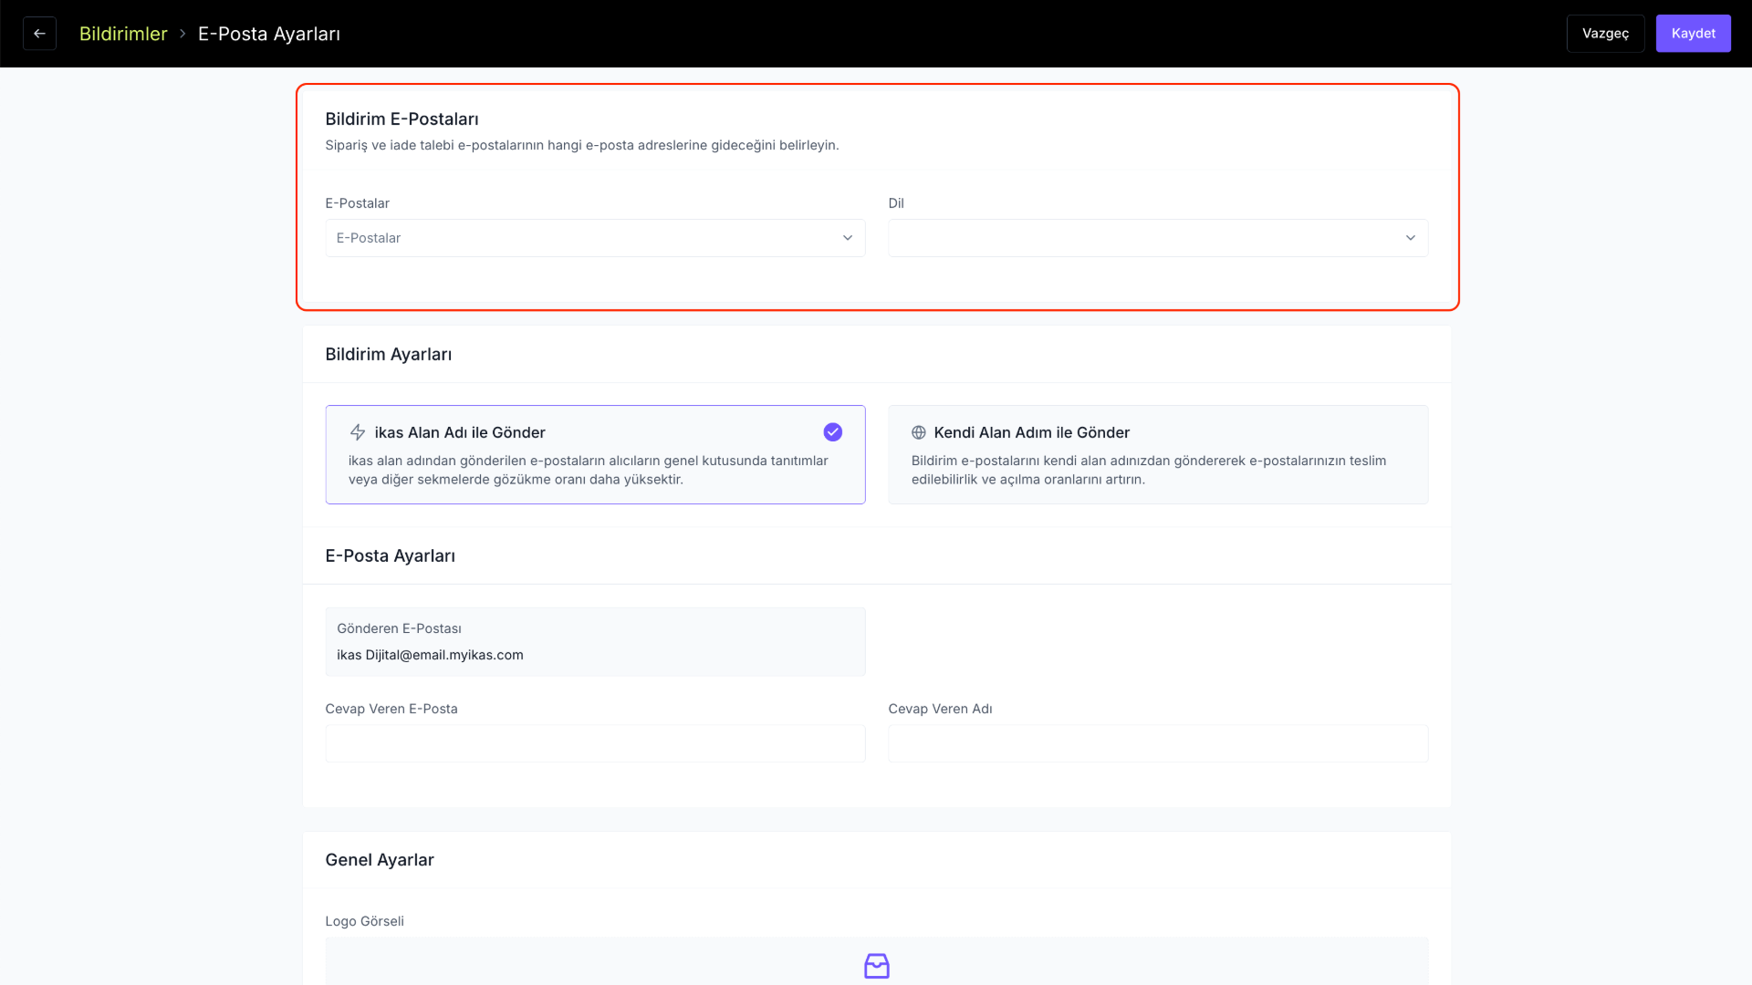Viewport: 1752px width, 985px height.
Task: Click the Logo Görseli label
Action: tap(365, 921)
